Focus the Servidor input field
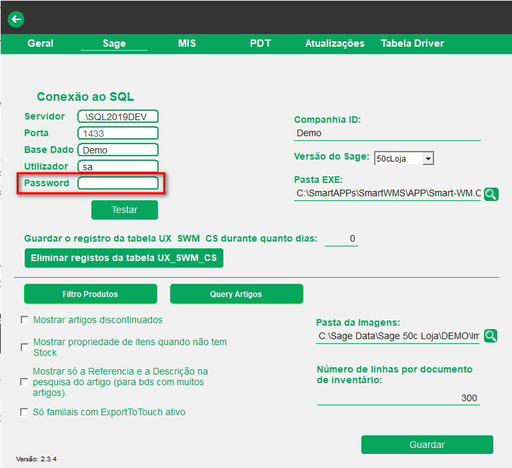The height and width of the screenshot is (468, 512). point(118,117)
